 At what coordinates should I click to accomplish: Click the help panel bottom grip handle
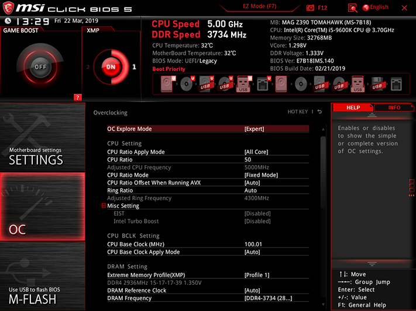point(372,264)
